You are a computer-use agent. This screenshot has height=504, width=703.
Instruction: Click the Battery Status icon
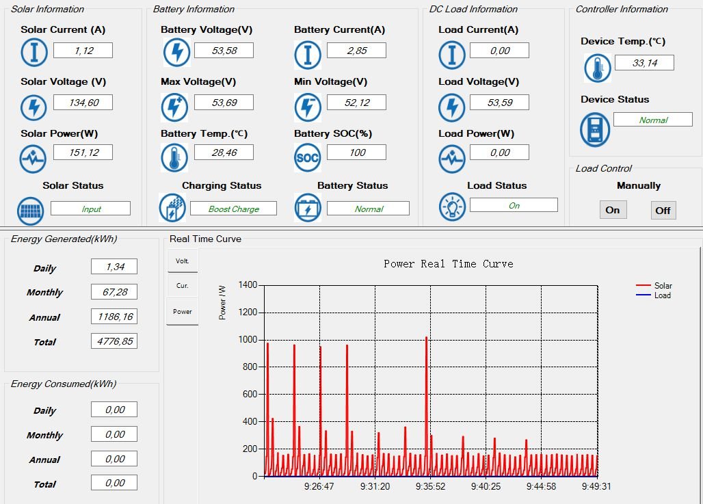(x=307, y=208)
